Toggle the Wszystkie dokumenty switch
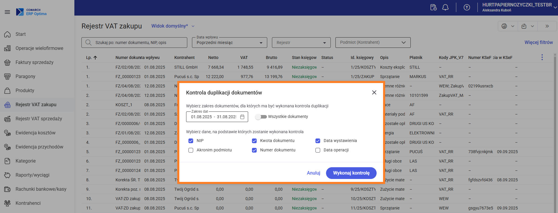Screen dimensions: 558x213 click(x=261, y=117)
